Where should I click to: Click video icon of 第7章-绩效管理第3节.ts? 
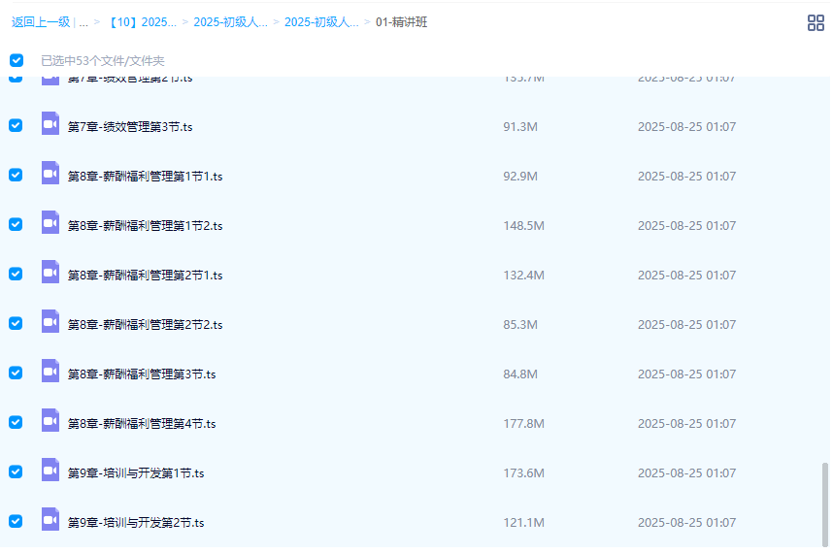50,123
